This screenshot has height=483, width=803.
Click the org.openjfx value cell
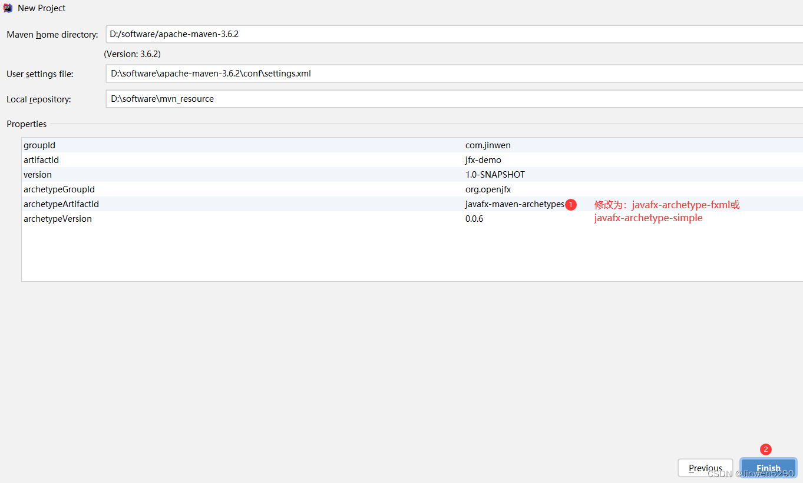[x=488, y=189]
